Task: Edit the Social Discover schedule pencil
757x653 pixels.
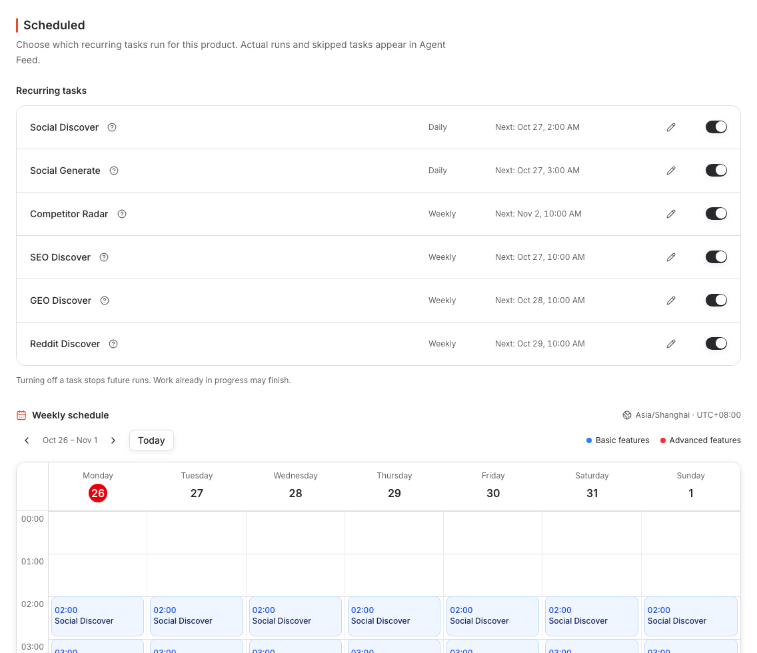Action: 671,127
